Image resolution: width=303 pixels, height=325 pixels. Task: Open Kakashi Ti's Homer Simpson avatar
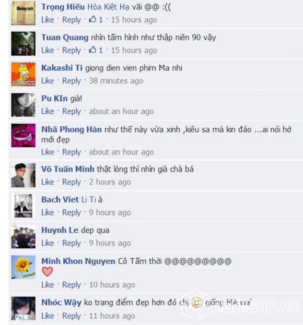pyautogui.click(x=23, y=74)
